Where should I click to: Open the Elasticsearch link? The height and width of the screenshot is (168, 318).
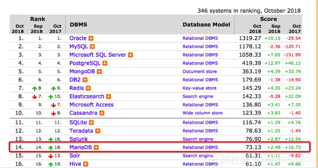[x=87, y=96]
